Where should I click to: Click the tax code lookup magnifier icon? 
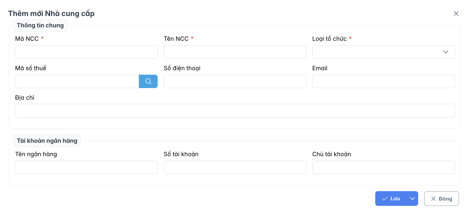click(148, 81)
